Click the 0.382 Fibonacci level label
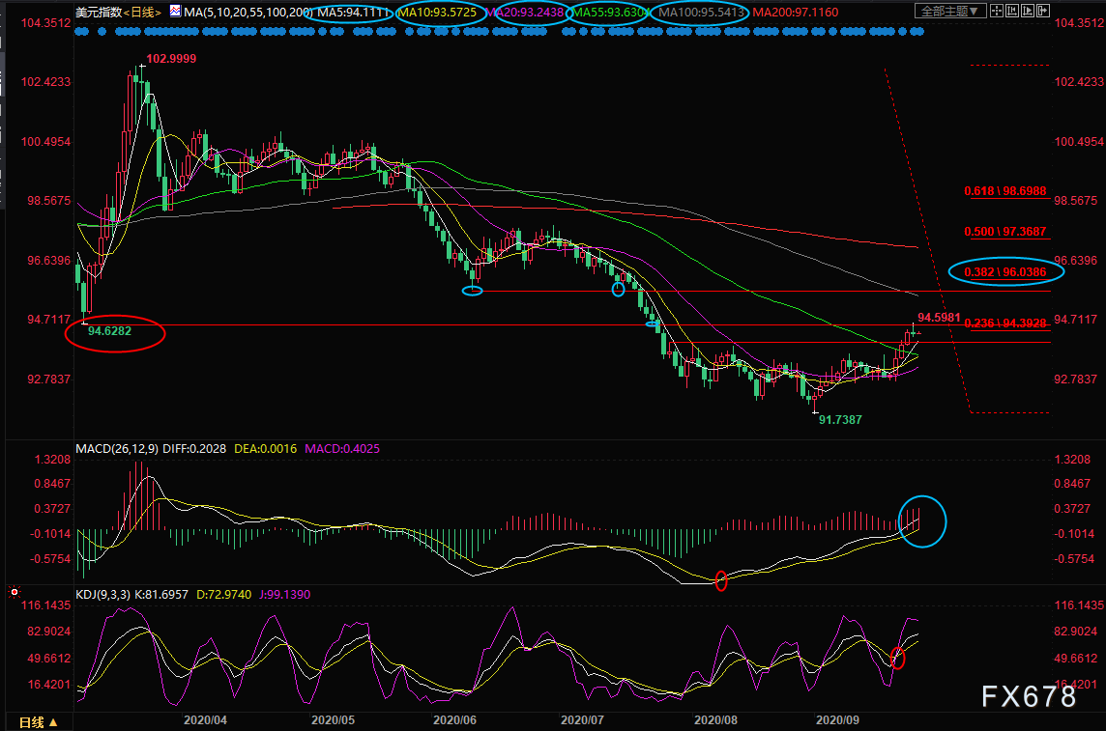The image size is (1106, 731). (1006, 272)
